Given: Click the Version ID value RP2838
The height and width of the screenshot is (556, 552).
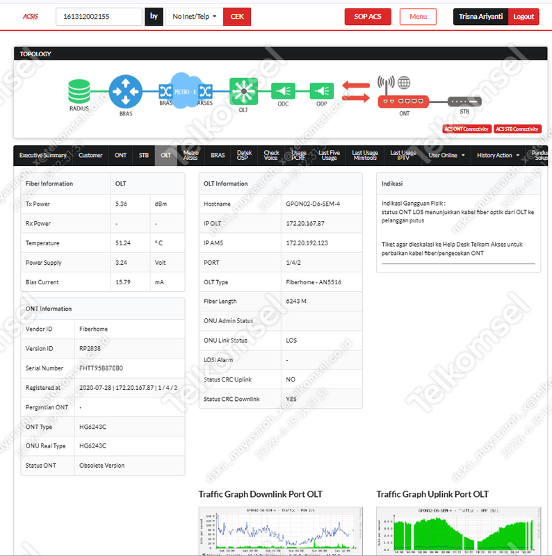Looking at the screenshot, I should coord(90,349).
